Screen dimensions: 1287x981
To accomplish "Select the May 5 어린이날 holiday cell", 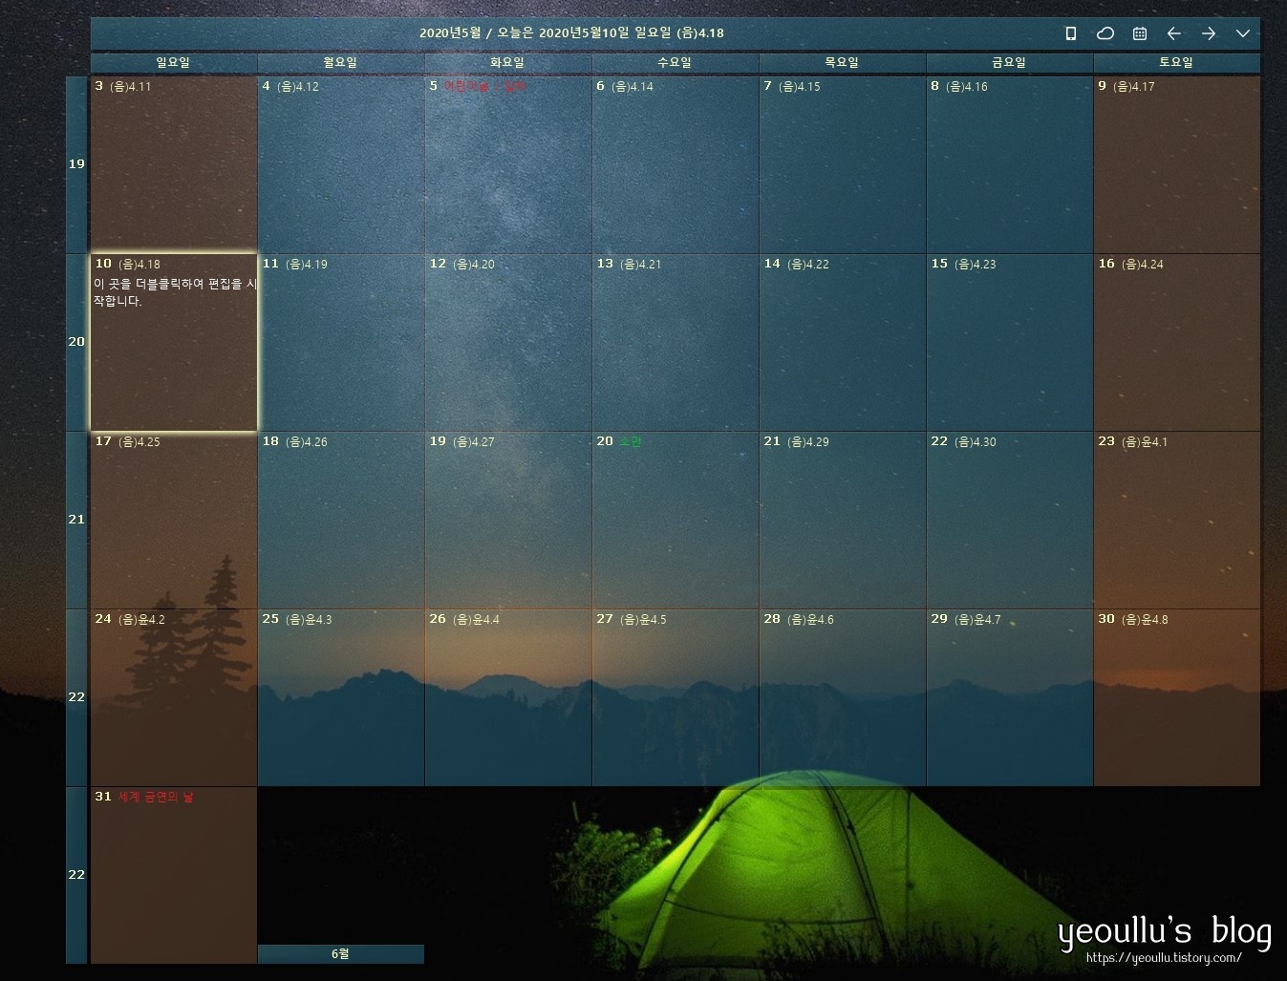I will coord(508,164).
